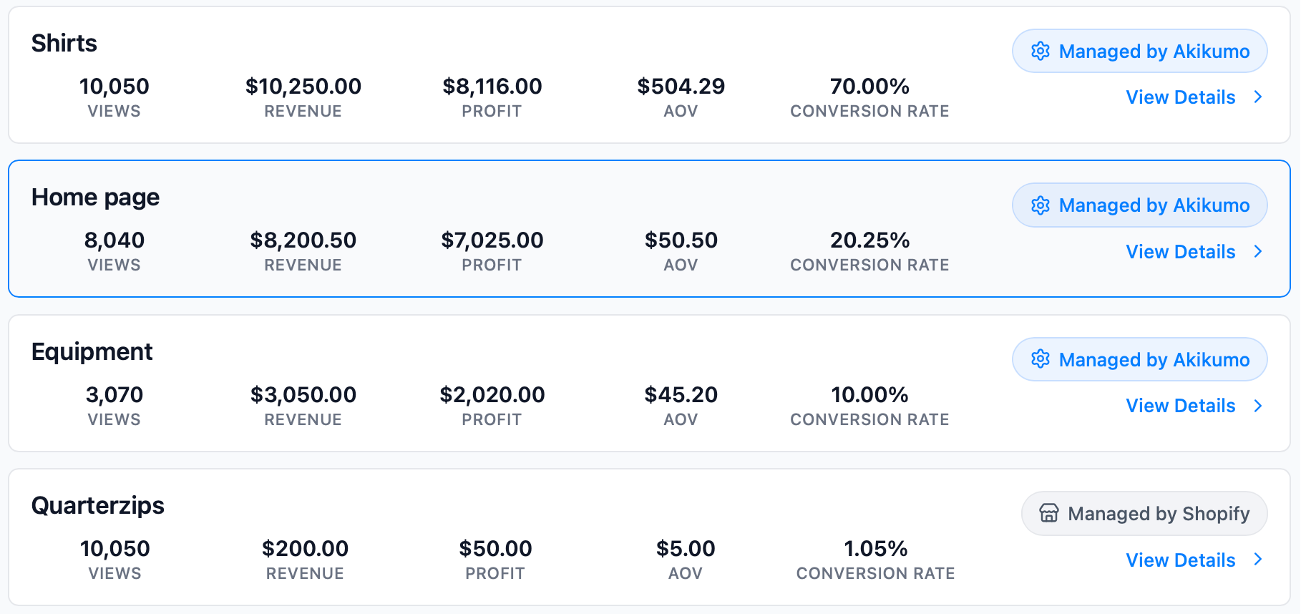Select the Equipment card title

[x=92, y=351]
